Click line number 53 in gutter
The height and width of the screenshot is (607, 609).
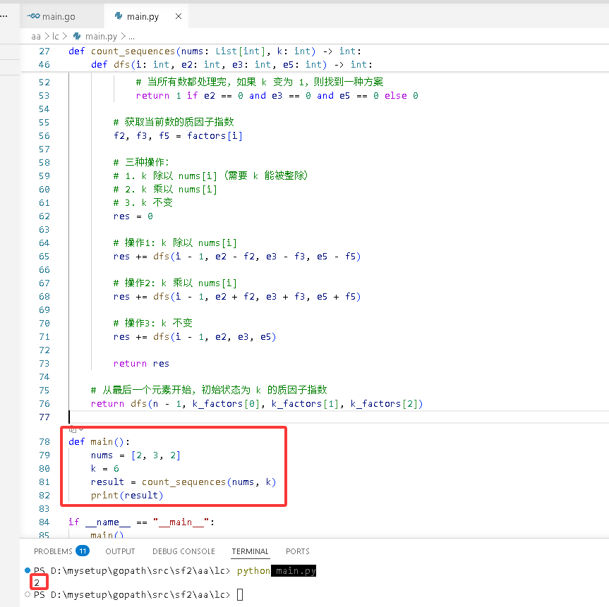(x=44, y=96)
